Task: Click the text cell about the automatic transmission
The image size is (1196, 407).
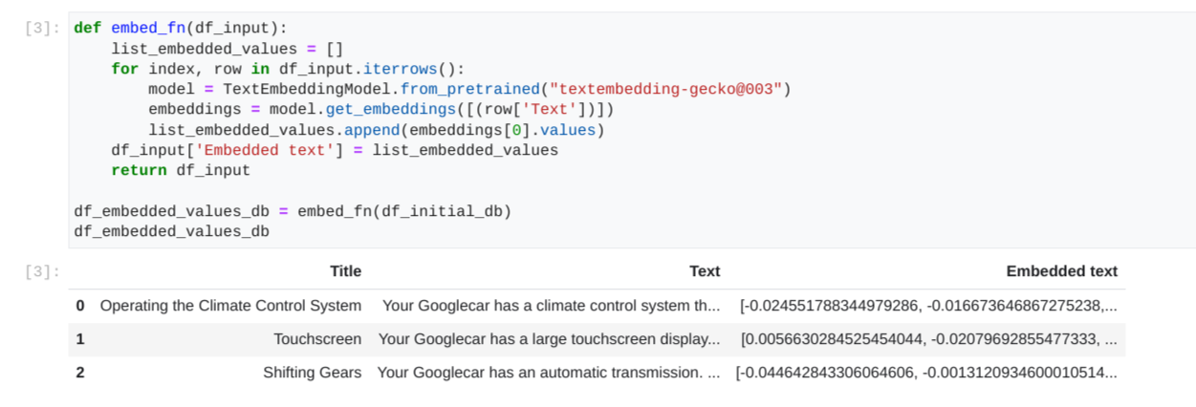Action: (x=549, y=373)
